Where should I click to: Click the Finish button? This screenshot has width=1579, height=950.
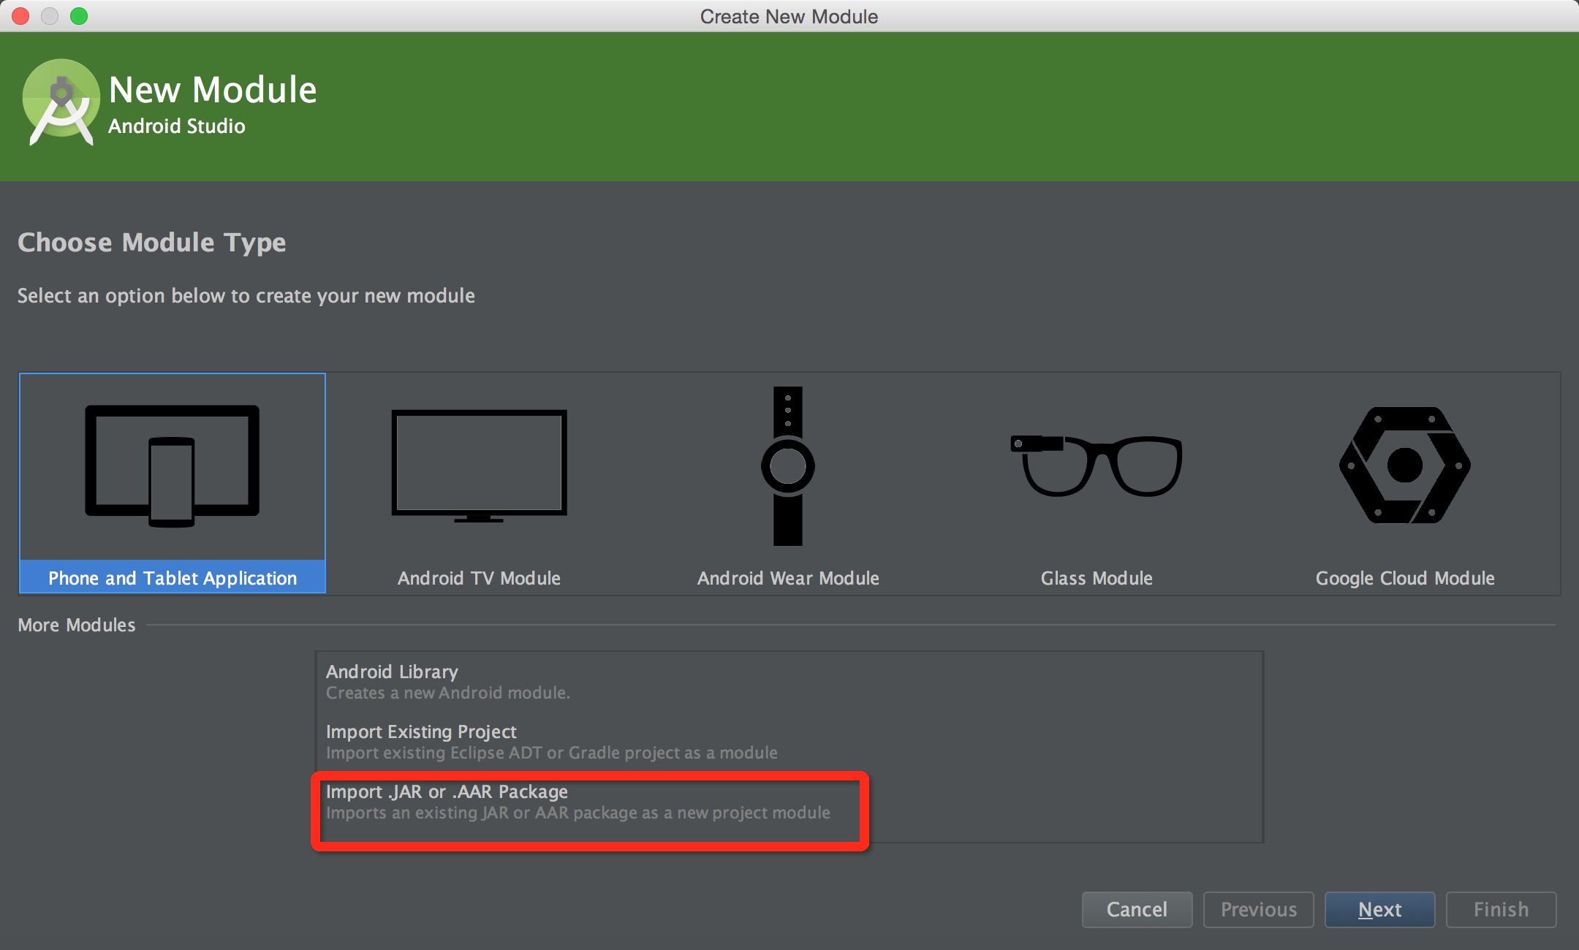pos(1502,909)
